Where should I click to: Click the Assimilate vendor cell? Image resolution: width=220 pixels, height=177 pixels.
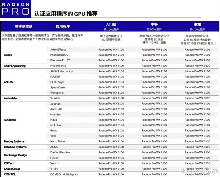10,98
